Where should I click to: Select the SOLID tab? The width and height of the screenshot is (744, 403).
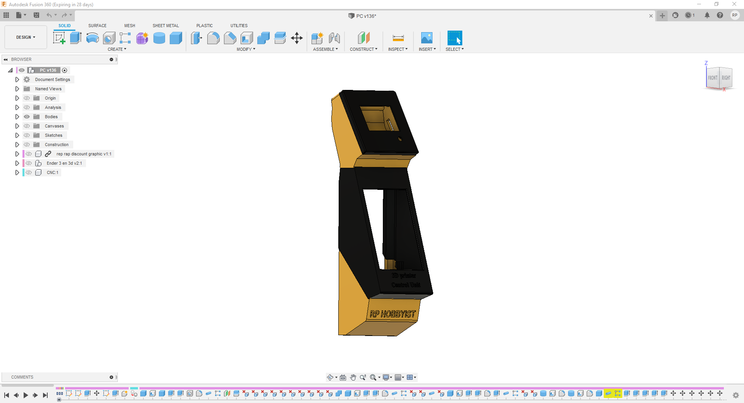65,26
